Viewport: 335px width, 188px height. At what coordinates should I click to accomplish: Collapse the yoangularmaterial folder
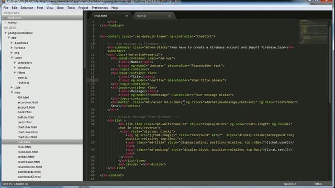coord(6,33)
